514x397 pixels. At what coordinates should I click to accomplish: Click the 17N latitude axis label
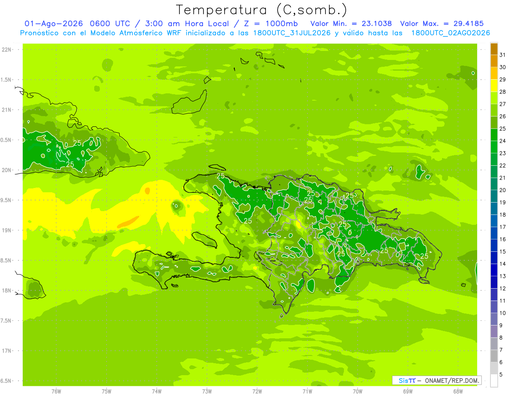click(x=7, y=351)
